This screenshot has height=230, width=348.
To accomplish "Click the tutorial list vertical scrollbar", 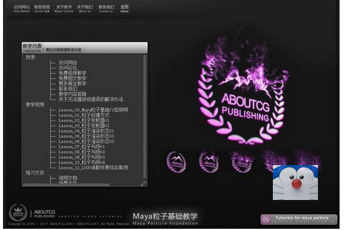I will 145,118.
